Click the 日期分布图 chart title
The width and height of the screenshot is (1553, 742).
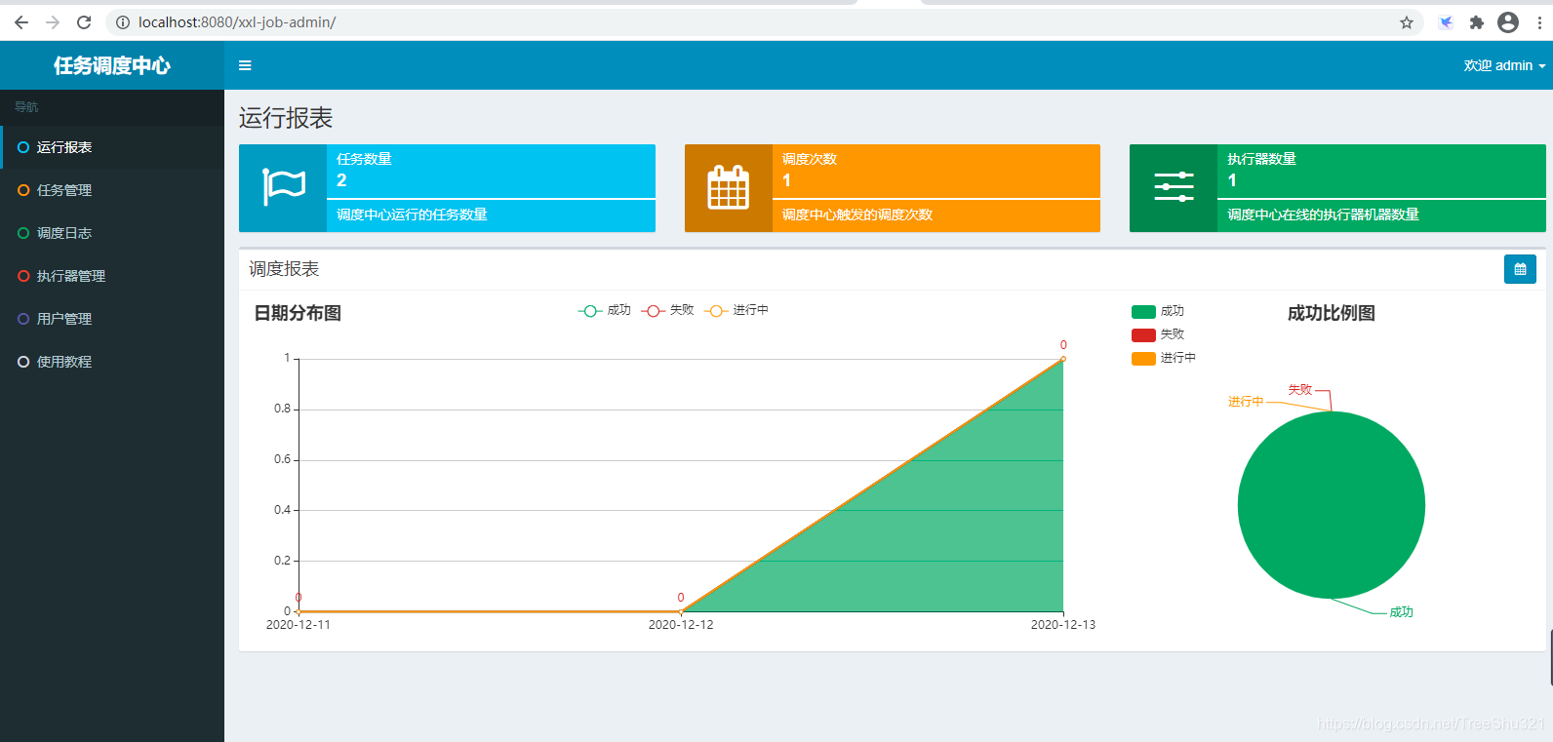(298, 313)
